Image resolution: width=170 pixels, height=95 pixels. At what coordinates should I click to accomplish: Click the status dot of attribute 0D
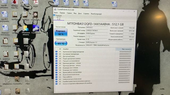click(x=56, y=79)
